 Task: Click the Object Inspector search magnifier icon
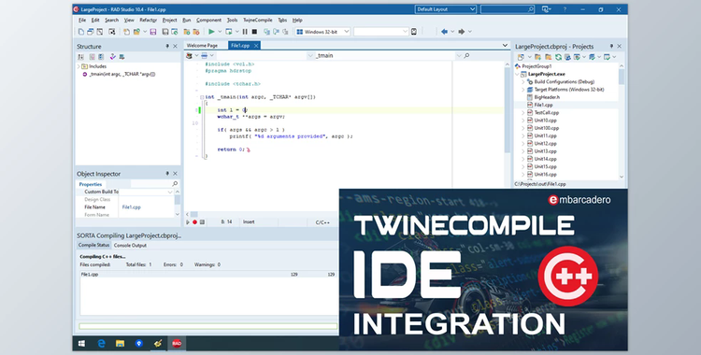pyautogui.click(x=175, y=184)
